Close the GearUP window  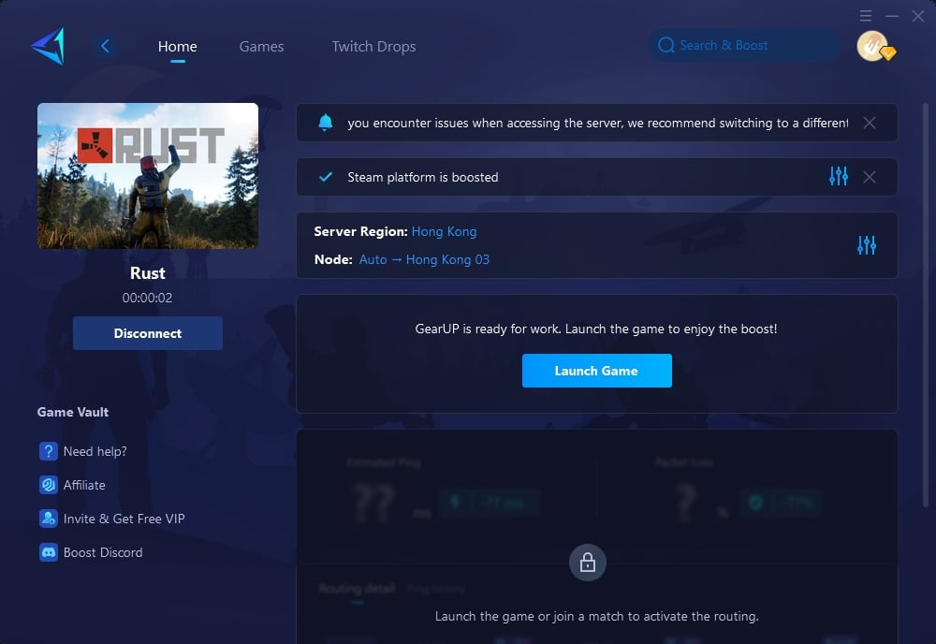[918, 16]
